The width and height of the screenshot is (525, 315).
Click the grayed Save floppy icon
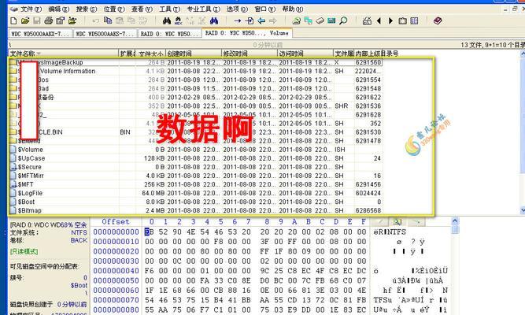pos(37,20)
